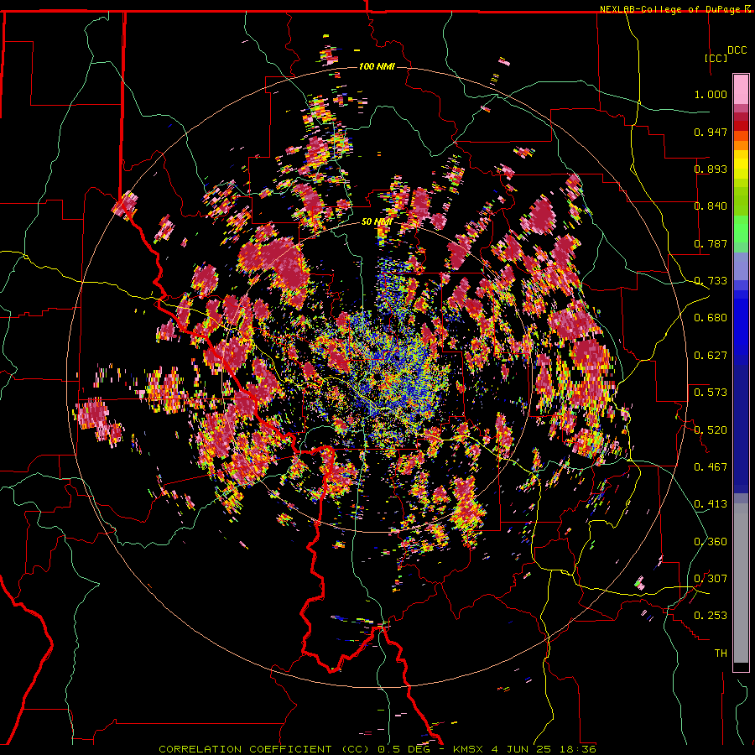Screen dimensions: 755x755
Task: Click the 50 NMI range ring label
Action: click(376, 222)
